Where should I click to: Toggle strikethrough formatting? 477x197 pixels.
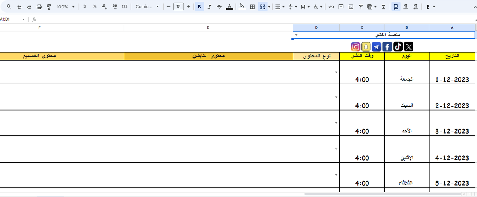point(219,7)
